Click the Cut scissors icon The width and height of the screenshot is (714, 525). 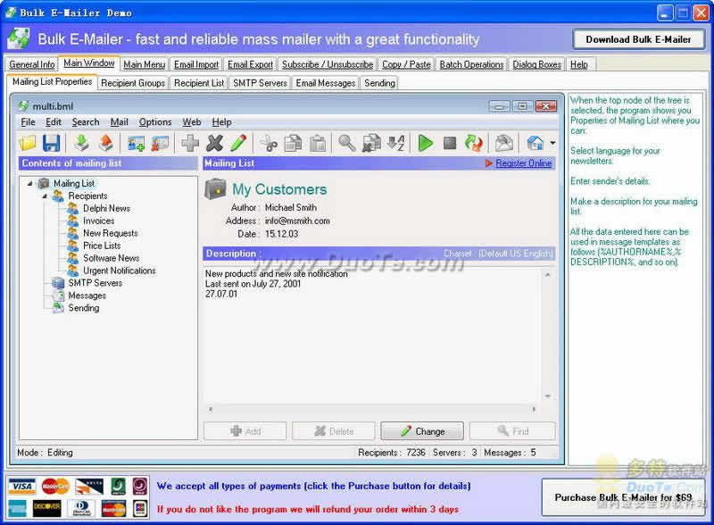(x=269, y=143)
